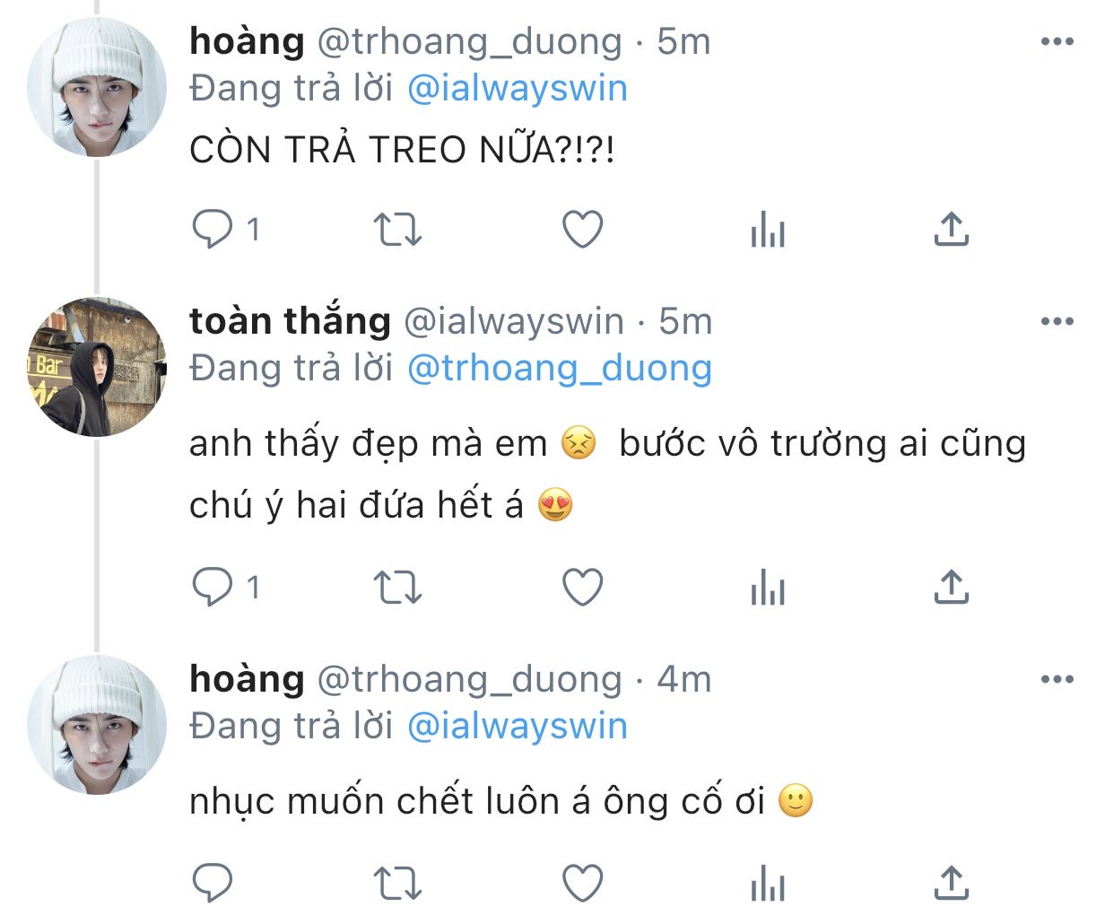
Task: Like the "CÒN TRẢ TREO NỮA" tweet
Action: (582, 230)
